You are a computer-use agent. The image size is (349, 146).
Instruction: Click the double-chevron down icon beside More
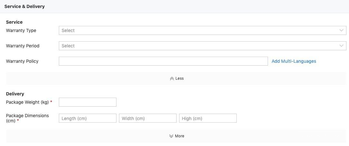[x=171, y=136]
